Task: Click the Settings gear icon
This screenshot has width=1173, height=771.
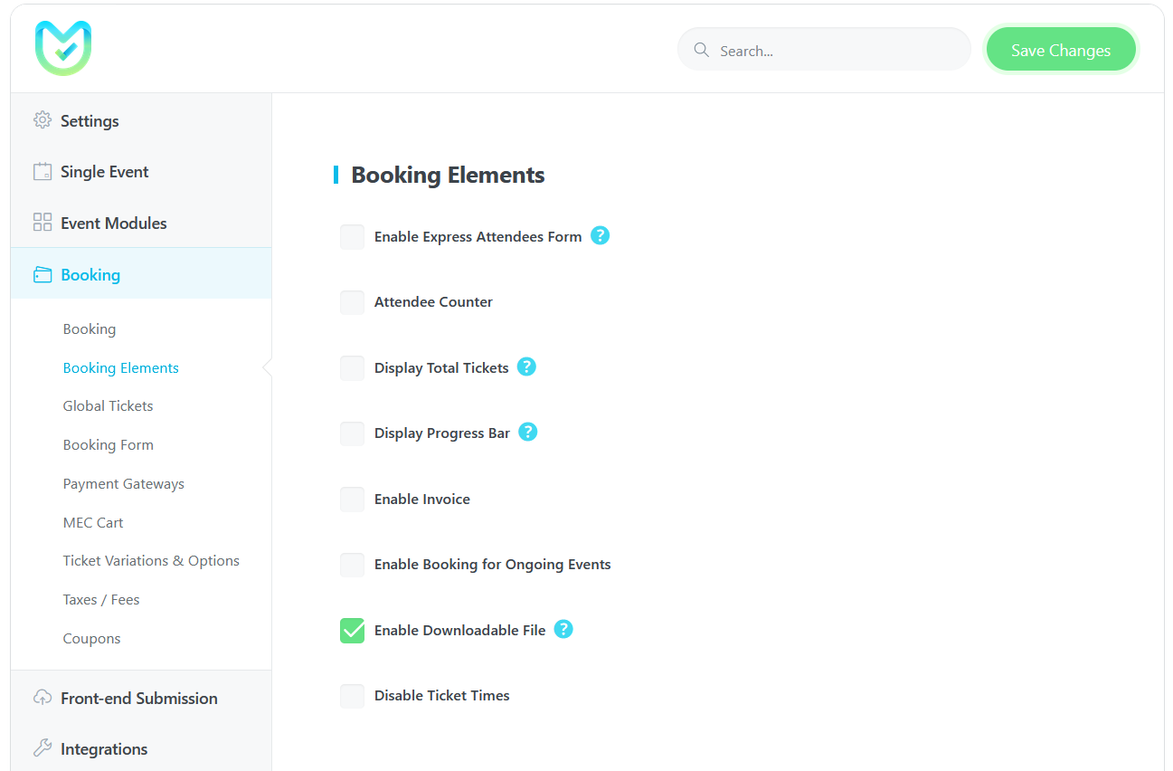Action: (43, 119)
